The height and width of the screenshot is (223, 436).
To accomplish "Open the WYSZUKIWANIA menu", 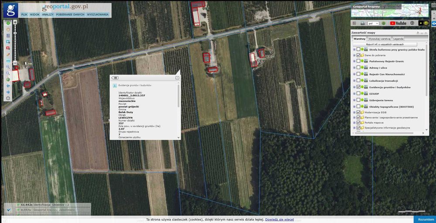I will tap(98, 14).
